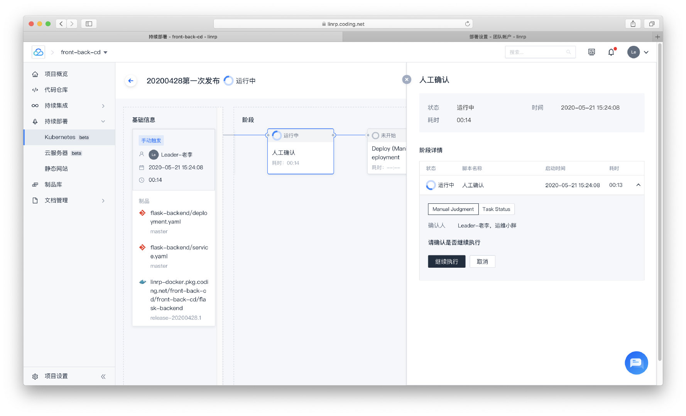This screenshot has width=686, height=416.
Task: Click the search box
Action: 540,52
